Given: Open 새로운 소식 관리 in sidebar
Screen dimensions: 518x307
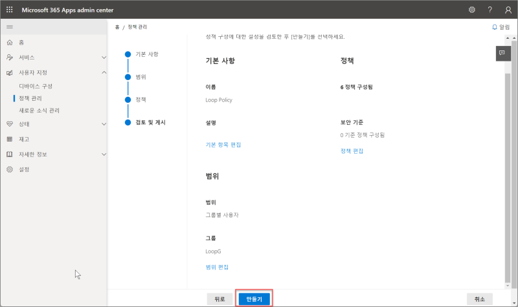Looking at the screenshot, I should click(x=39, y=111).
